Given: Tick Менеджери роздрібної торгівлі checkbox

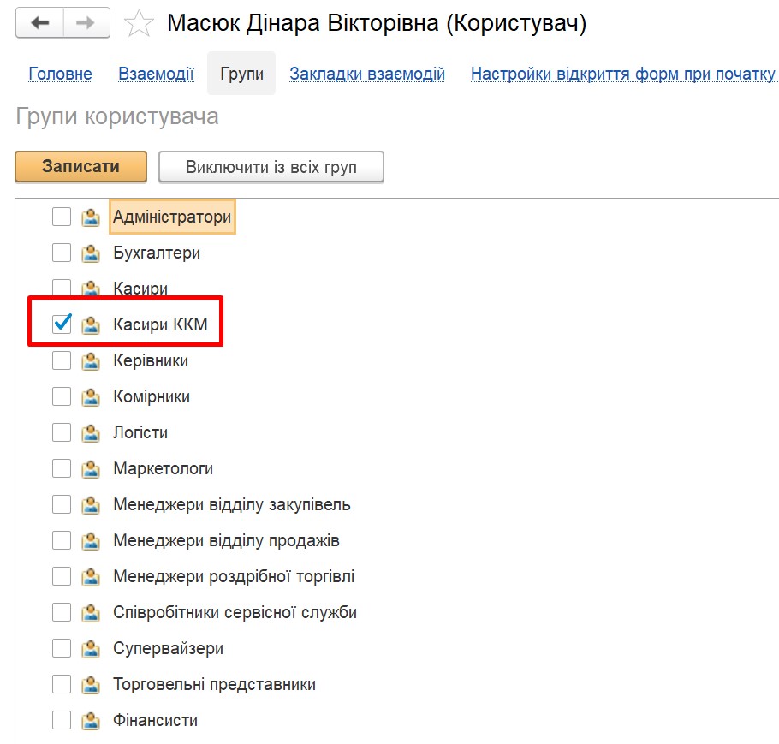Looking at the screenshot, I should 62,576.
